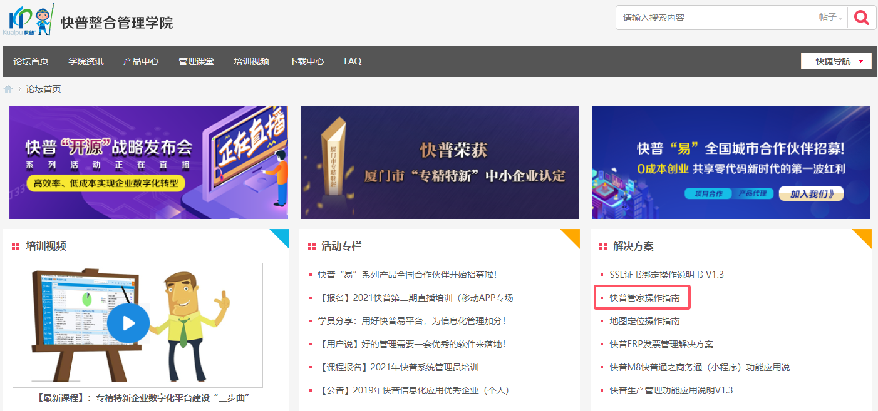Open 论坛首页 in the navigation bar
Viewport: 878px width, 411px height.
tap(31, 61)
